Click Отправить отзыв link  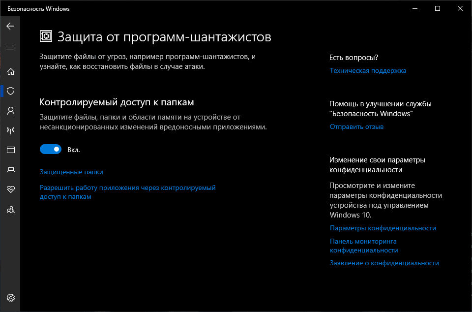pyautogui.click(x=356, y=127)
